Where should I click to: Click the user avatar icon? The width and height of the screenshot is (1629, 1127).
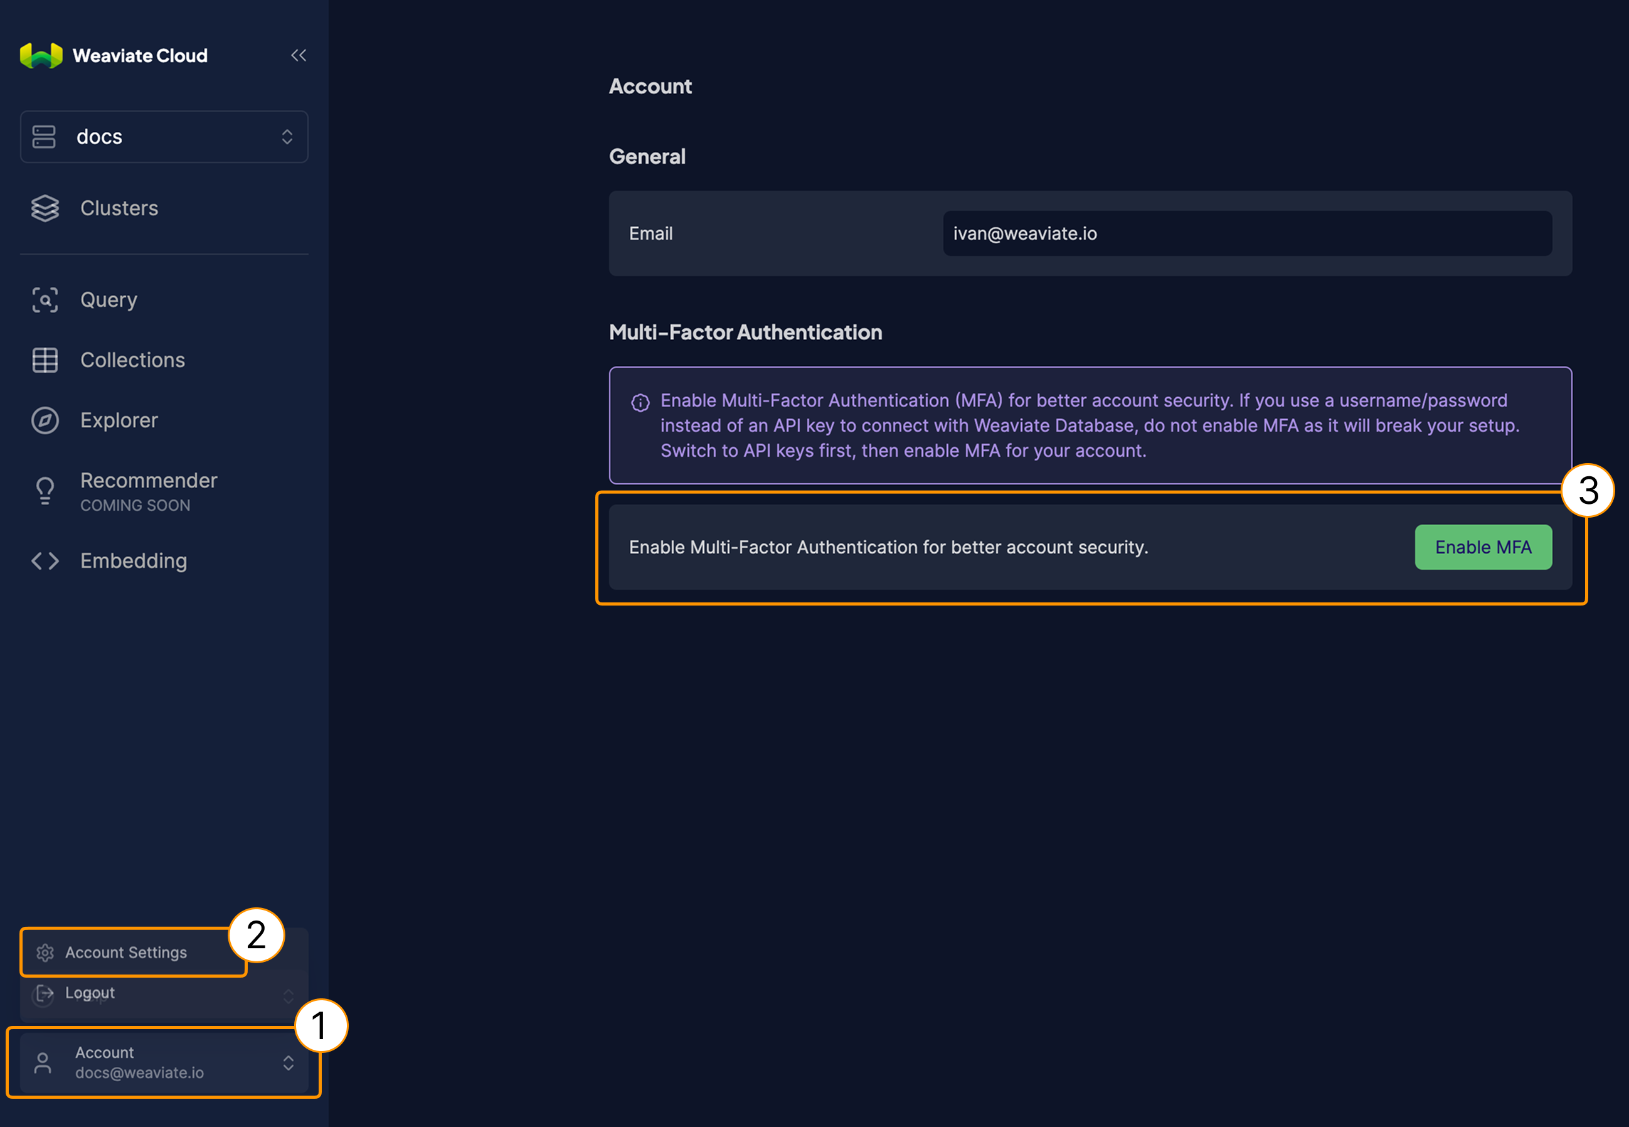tap(43, 1064)
